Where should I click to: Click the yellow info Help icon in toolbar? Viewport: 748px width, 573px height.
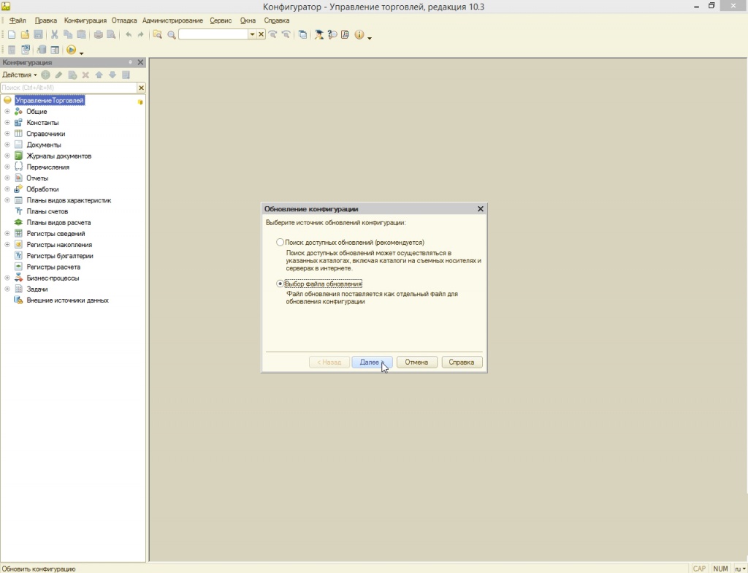[x=359, y=34]
